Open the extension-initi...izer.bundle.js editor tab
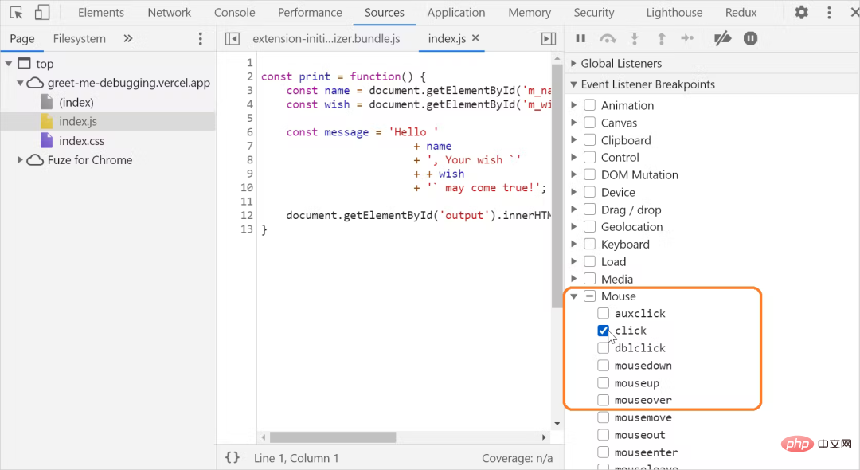Viewport: 860px width, 470px height. pos(326,38)
